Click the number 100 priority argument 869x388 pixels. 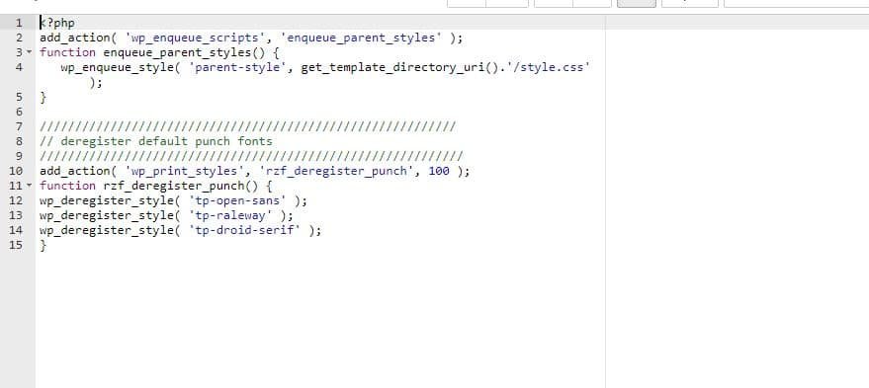pos(439,171)
